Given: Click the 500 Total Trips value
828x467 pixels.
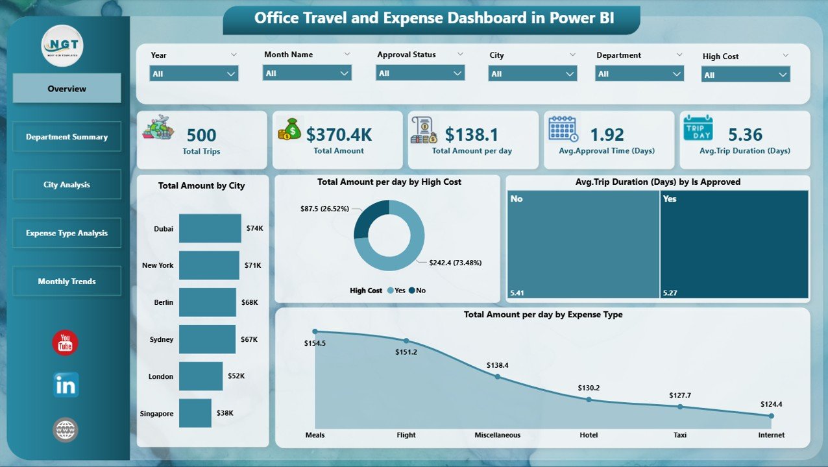Looking at the screenshot, I should tap(202, 135).
